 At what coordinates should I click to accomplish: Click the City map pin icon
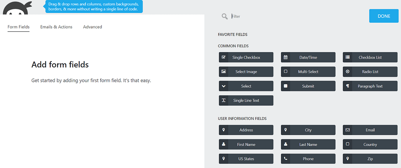coord(286,130)
